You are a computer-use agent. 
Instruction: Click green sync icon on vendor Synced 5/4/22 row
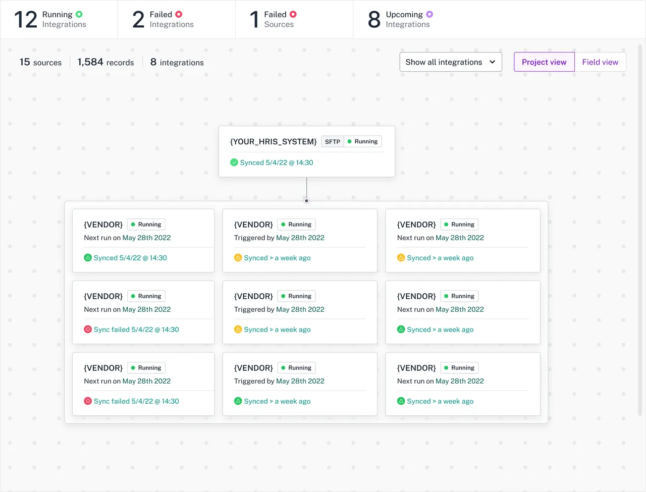click(88, 258)
